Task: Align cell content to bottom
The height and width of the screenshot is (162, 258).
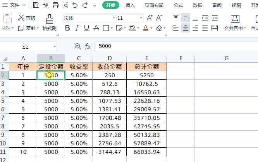Action: click(x=195, y=18)
